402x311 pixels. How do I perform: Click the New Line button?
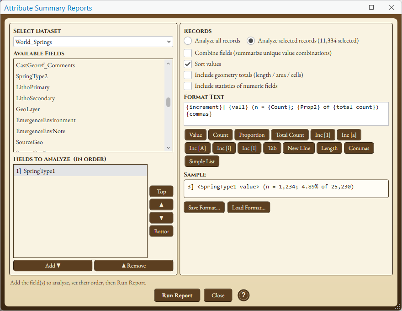coord(299,148)
